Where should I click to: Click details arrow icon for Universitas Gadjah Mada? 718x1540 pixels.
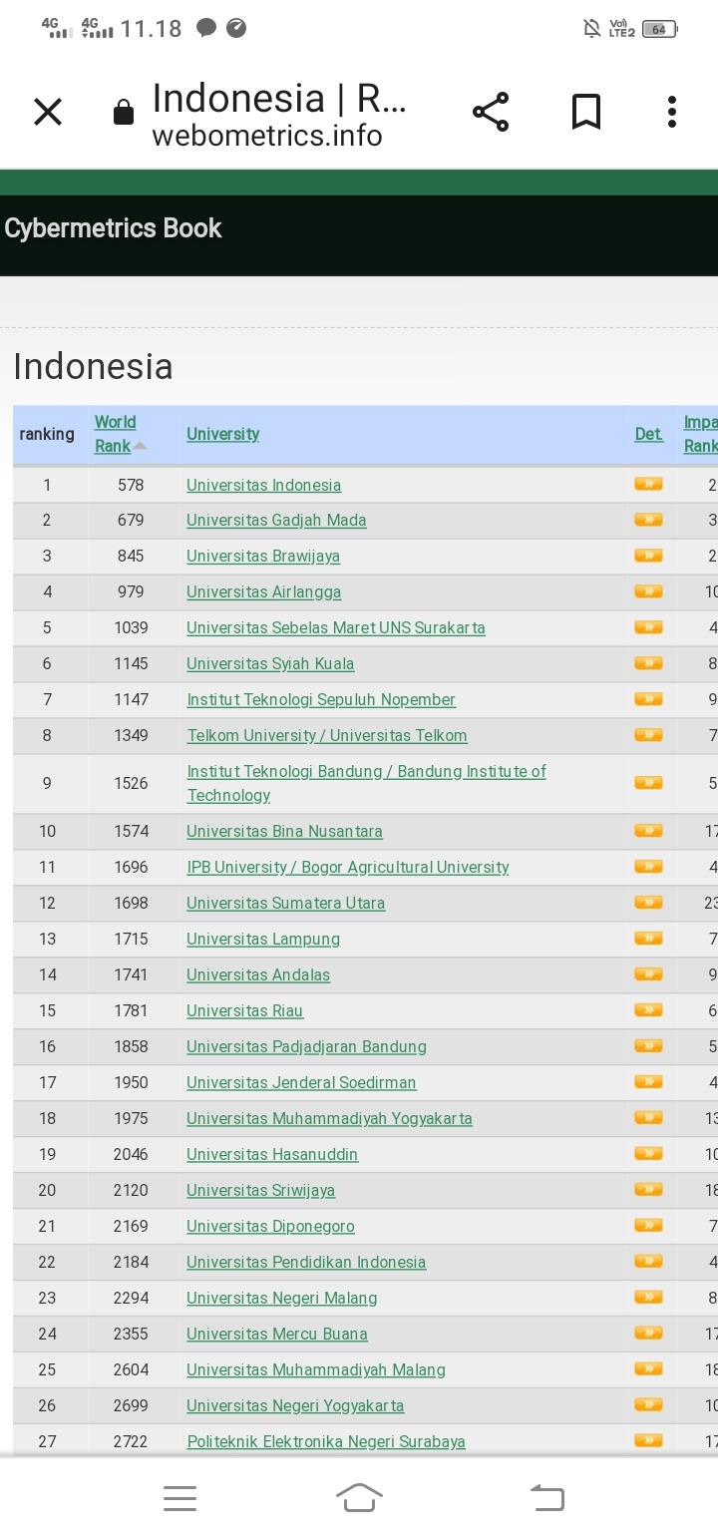coord(648,519)
